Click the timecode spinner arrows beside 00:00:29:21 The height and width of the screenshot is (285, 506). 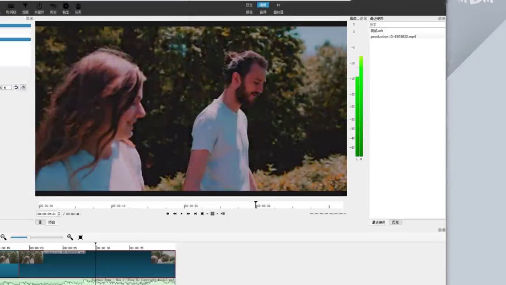click(59, 214)
